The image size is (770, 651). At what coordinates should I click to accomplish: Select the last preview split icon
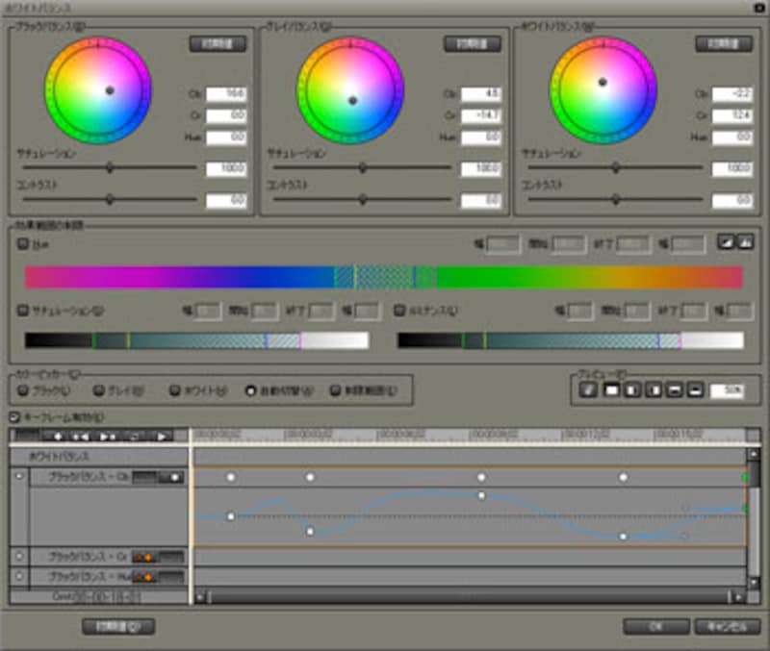(x=694, y=389)
